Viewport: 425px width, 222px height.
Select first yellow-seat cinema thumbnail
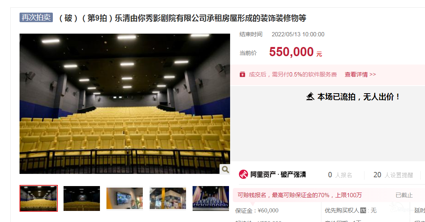pos(39,198)
